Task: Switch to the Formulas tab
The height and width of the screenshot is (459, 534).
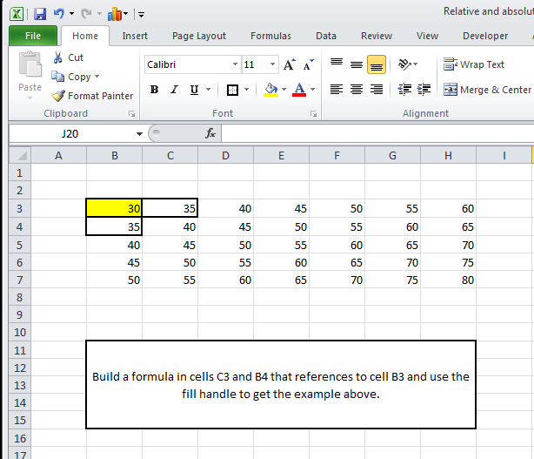Action: [270, 36]
